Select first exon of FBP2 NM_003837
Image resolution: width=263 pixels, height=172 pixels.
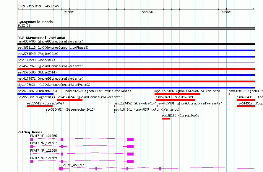coord(61,169)
